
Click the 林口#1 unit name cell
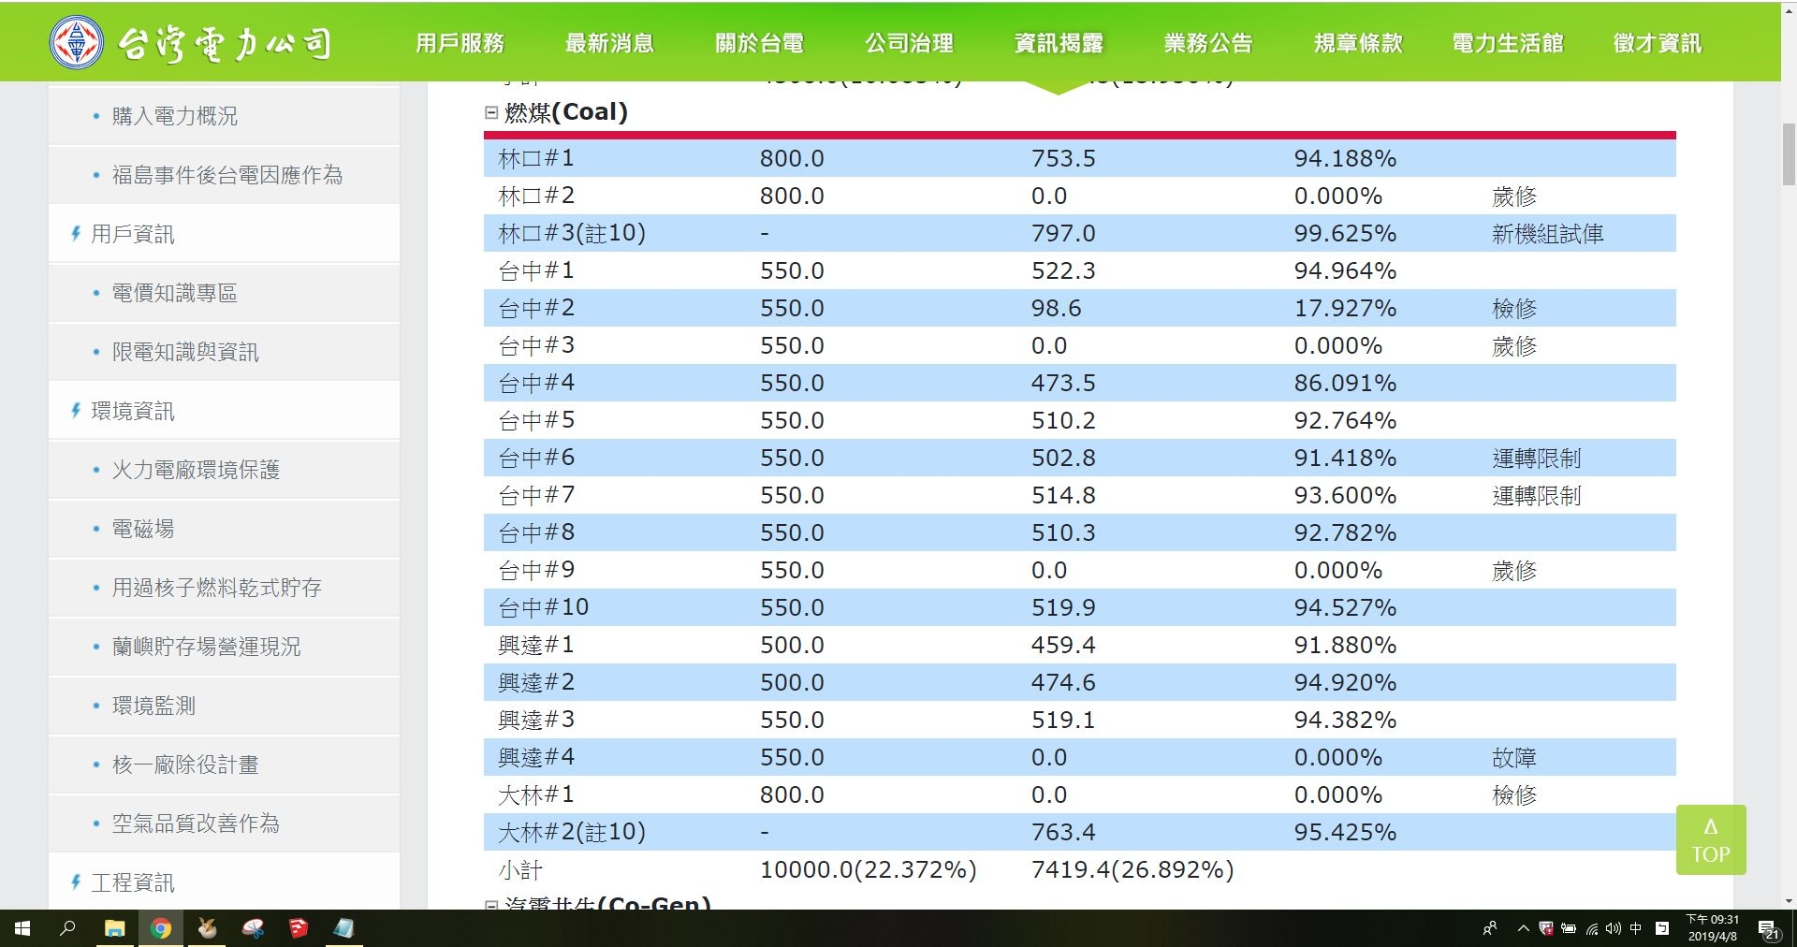535,158
